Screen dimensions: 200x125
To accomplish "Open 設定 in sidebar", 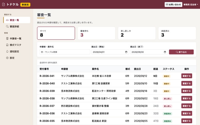I will [17, 58].
